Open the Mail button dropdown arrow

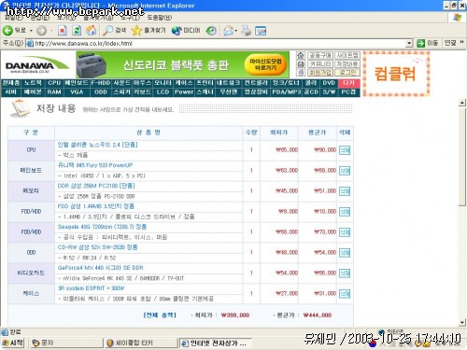236,31
